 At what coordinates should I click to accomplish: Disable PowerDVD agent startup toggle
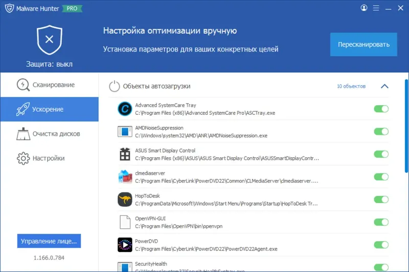pos(381,244)
